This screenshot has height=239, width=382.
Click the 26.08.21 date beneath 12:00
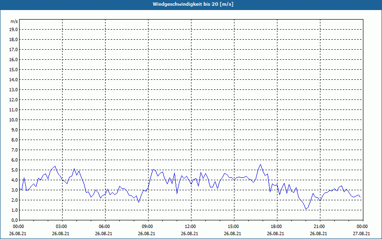(x=190, y=233)
